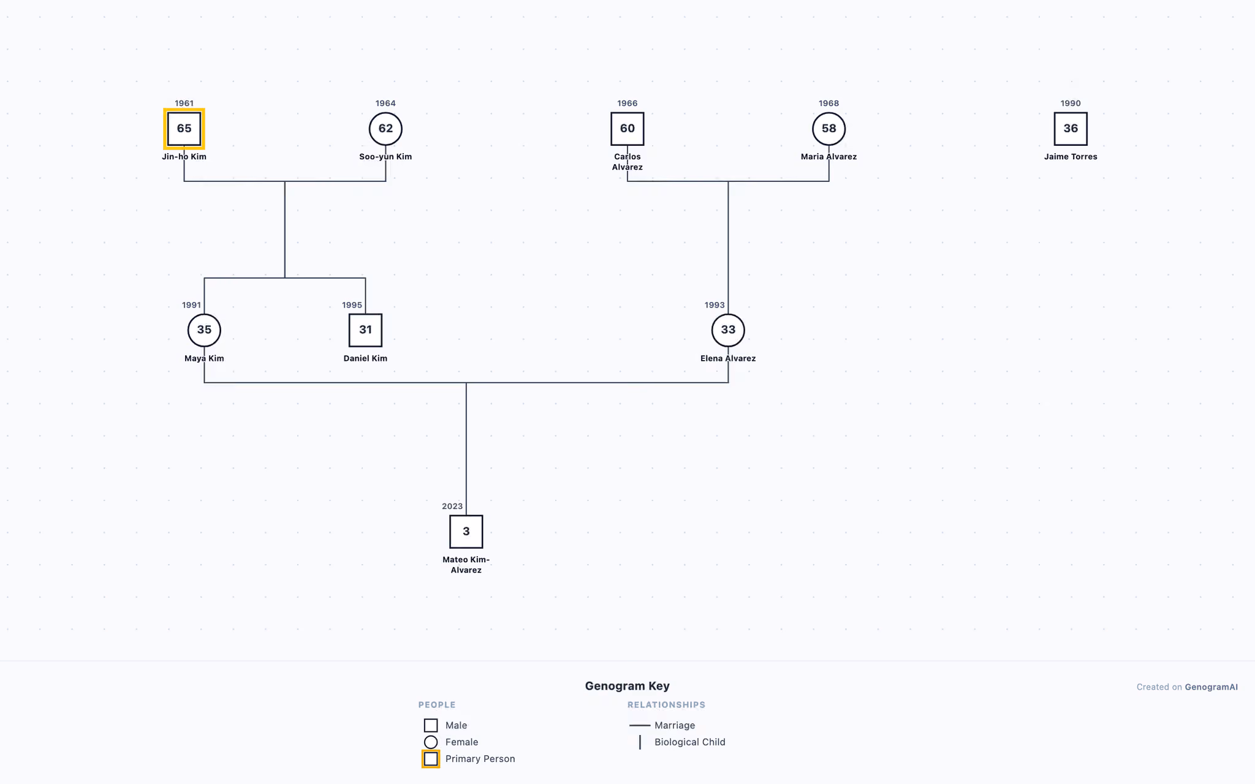Click the Mateo Kim-Alvarez name label
This screenshot has width=1255, height=784.
[x=466, y=565]
